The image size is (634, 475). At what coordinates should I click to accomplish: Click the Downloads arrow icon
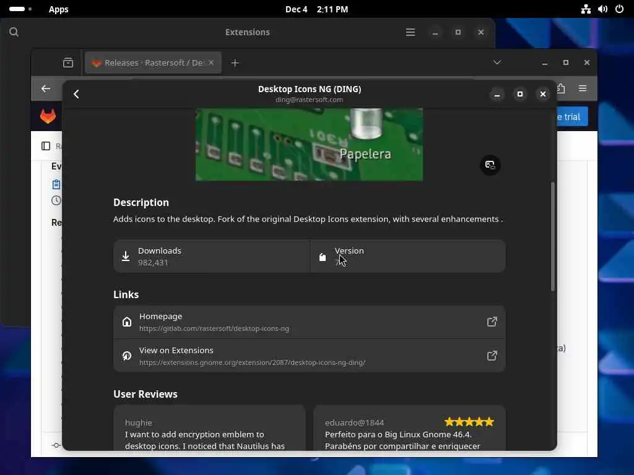click(126, 256)
